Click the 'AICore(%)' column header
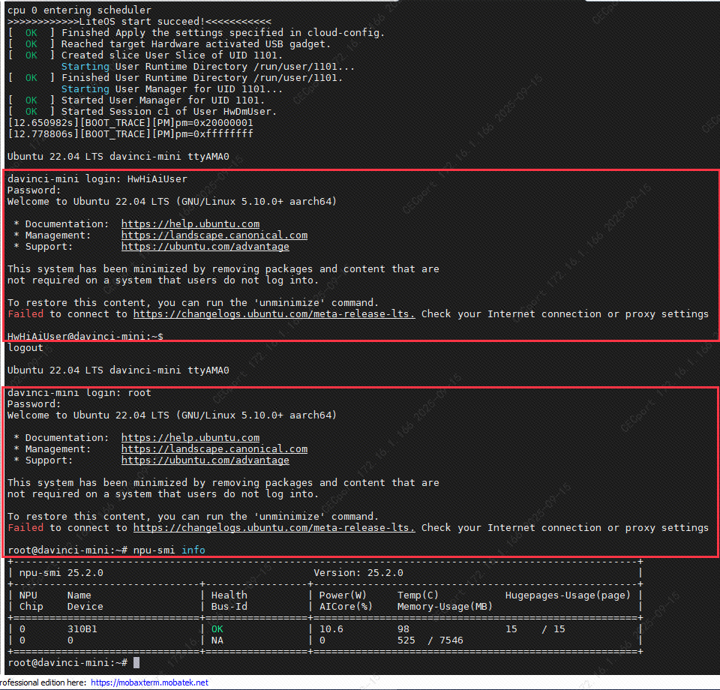The image size is (720, 690). tap(346, 607)
